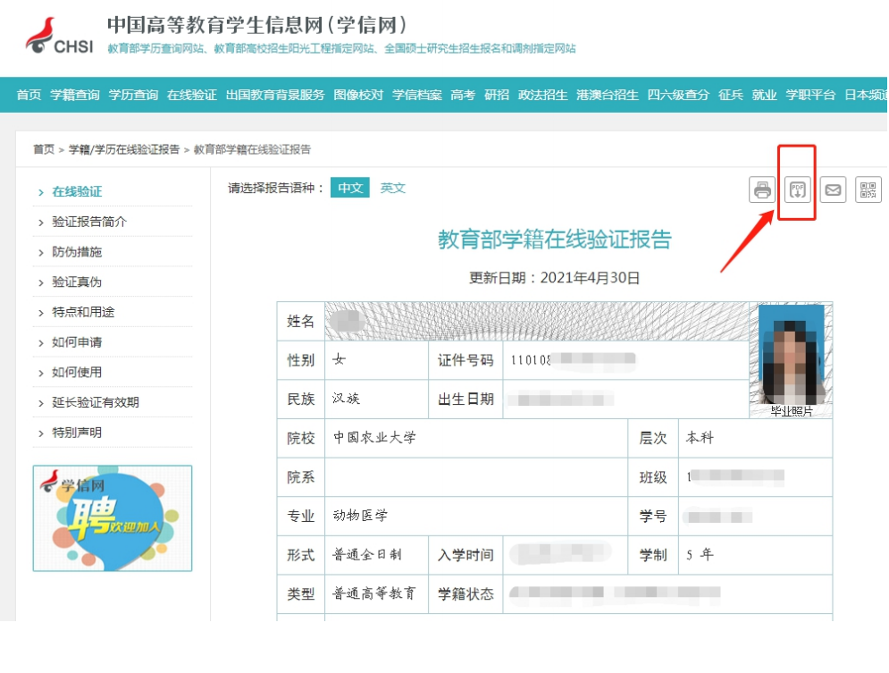Open 港澳台招生 navigation item
889x673 pixels.
[x=608, y=95]
